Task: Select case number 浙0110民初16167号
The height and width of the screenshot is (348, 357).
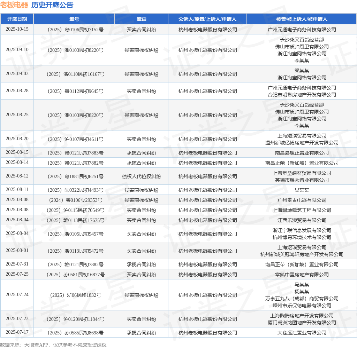Action: pyautogui.click(x=76, y=74)
